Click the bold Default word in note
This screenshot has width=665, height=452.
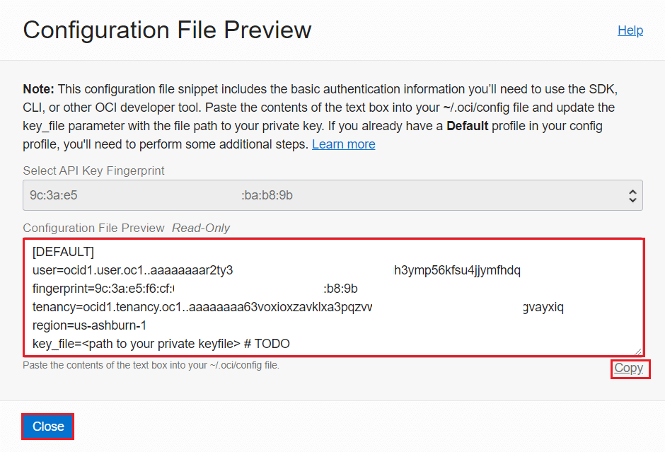(x=468, y=126)
